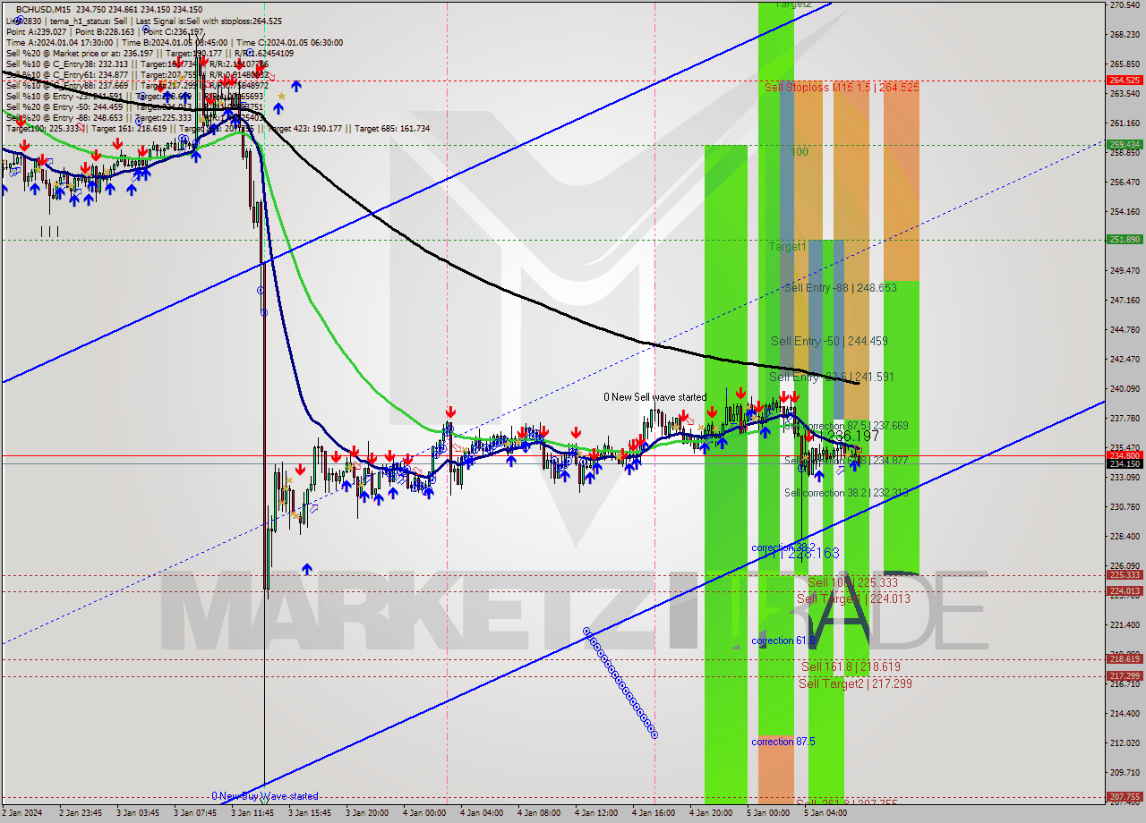Click the '4 Jan 08:00' time axis label

point(539,813)
